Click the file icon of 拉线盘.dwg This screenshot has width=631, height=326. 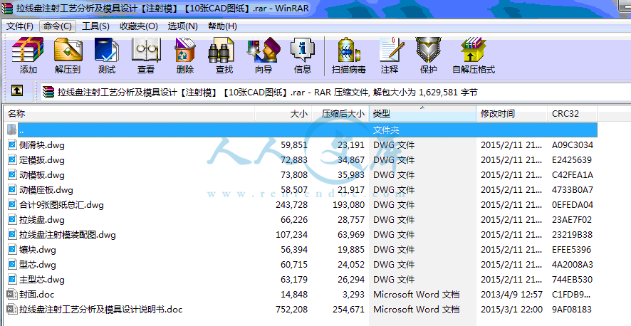(x=13, y=219)
